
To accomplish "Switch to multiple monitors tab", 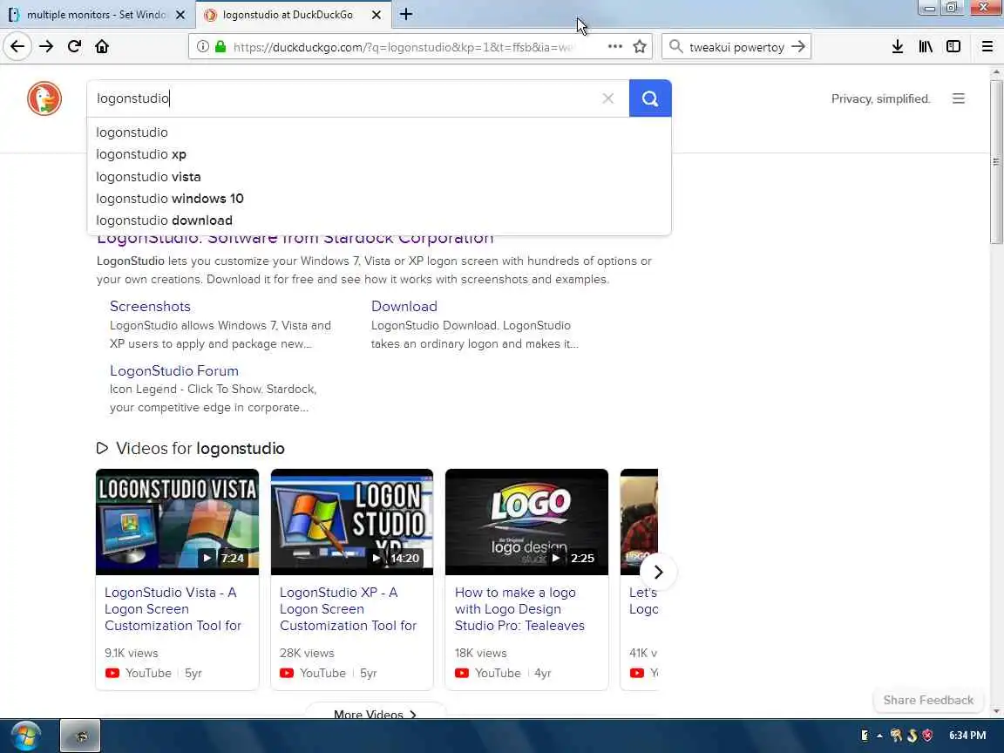I will point(98,15).
